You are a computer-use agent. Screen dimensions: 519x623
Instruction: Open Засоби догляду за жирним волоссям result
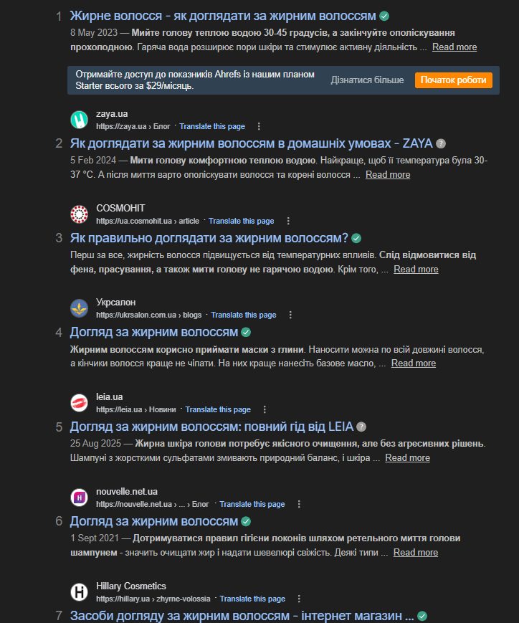click(242, 616)
